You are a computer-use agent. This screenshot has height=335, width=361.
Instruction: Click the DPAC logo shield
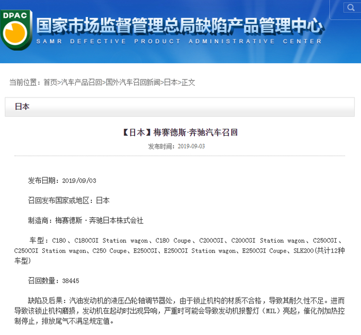pos(16,30)
